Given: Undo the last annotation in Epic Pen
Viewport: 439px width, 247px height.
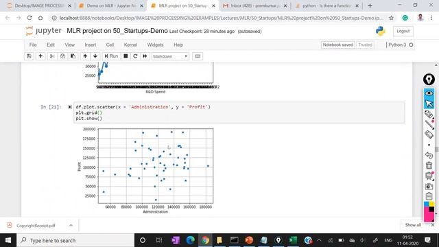Looking at the screenshot, I should click(x=429, y=155).
